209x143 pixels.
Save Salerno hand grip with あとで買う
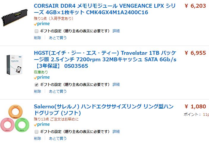click(58, 138)
